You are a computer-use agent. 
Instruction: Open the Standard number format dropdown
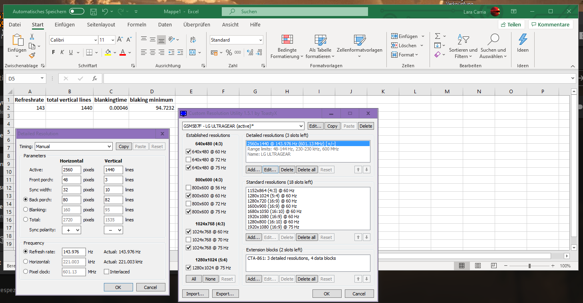tap(261, 40)
